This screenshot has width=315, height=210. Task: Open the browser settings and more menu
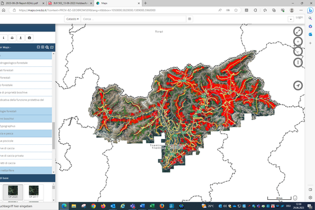[x=301, y=10]
